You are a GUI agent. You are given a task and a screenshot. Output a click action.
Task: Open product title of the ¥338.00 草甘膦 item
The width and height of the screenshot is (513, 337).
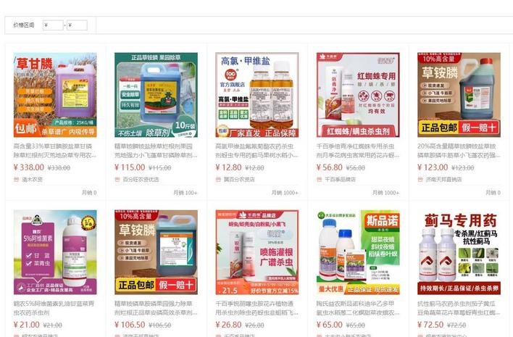pos(55,151)
